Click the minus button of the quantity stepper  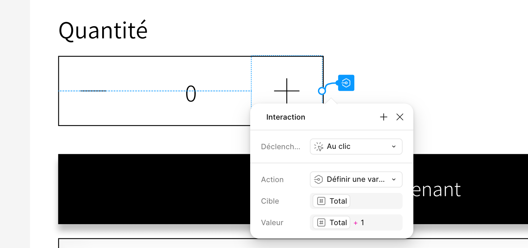tap(94, 91)
